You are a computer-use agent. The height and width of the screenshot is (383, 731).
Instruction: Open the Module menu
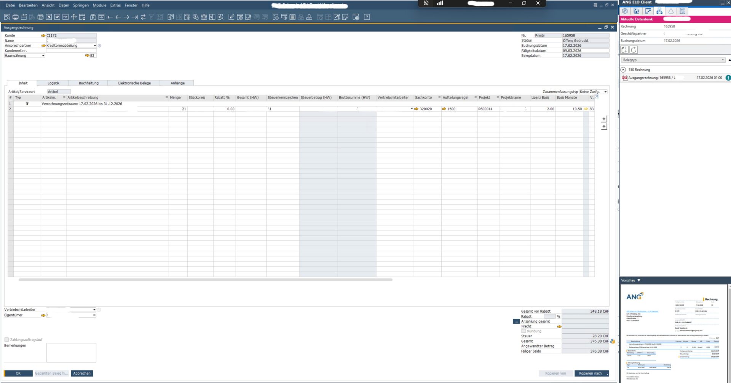99,5
